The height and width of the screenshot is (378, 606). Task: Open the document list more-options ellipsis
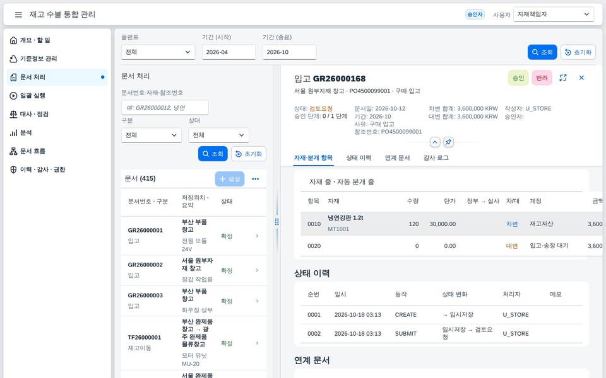click(x=256, y=179)
